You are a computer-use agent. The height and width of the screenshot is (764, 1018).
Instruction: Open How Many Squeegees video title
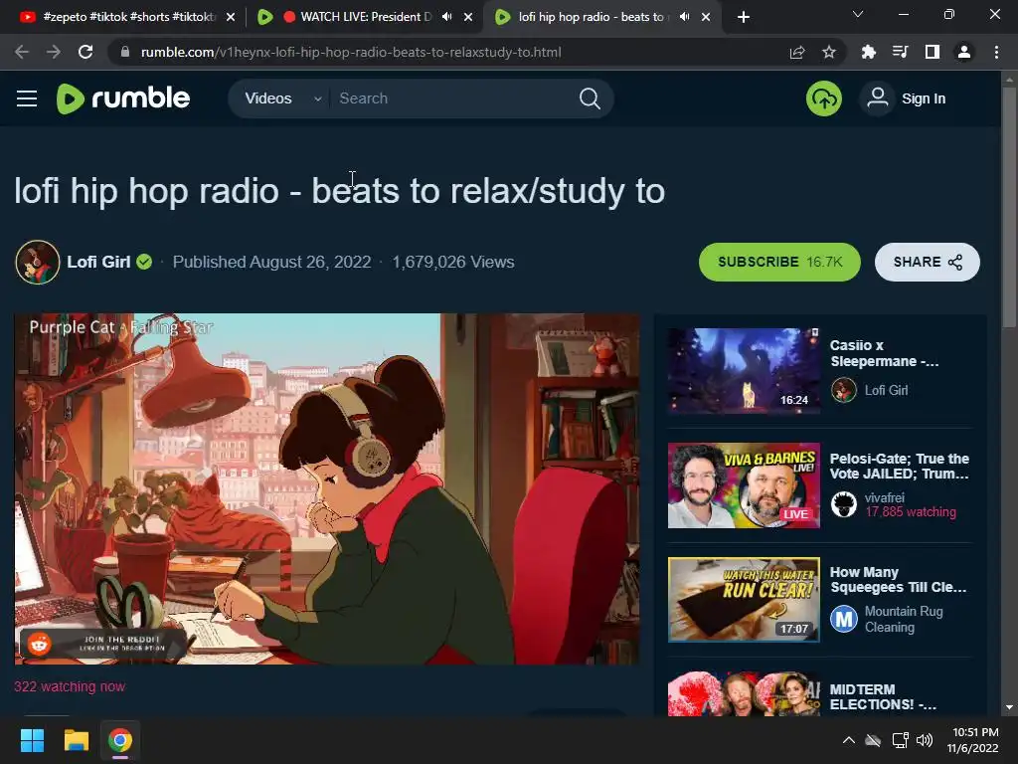pyautogui.click(x=899, y=580)
